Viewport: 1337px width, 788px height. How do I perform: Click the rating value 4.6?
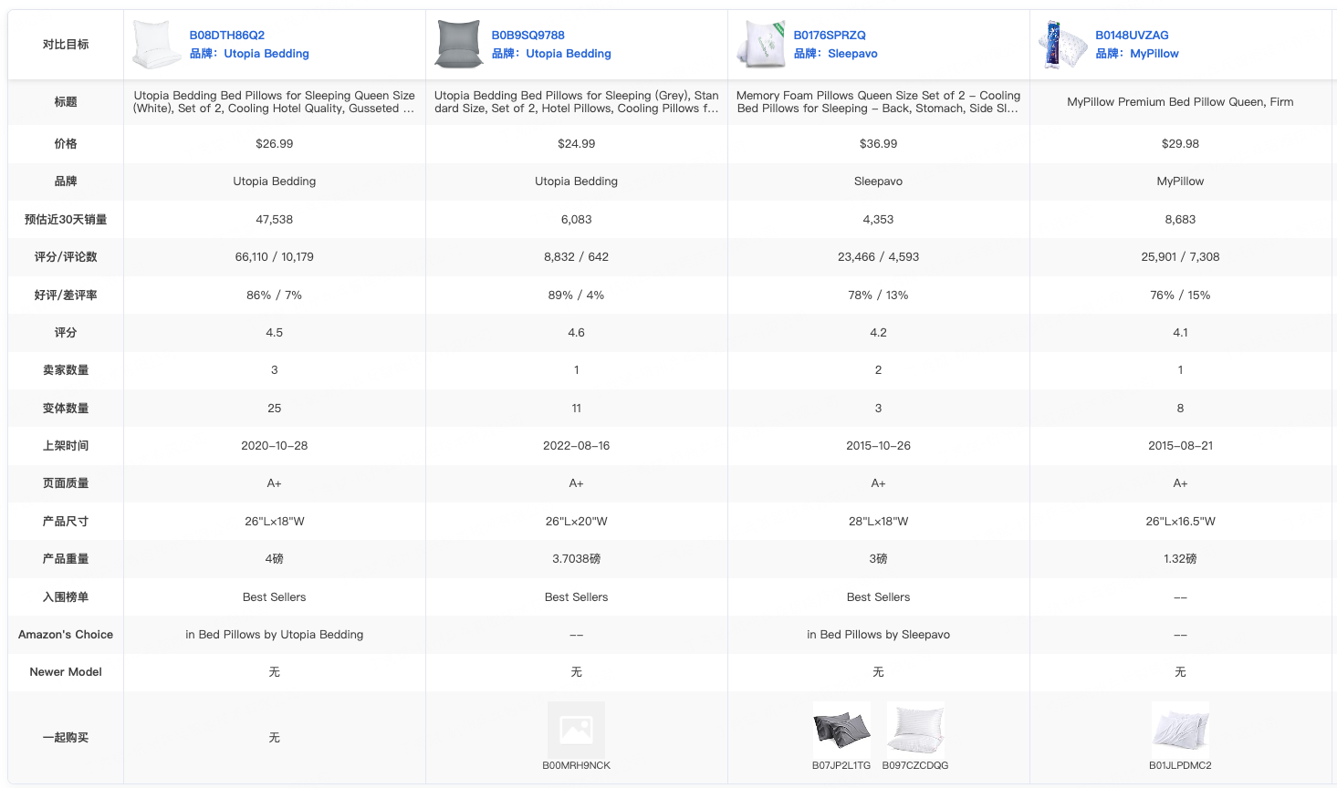click(x=577, y=333)
